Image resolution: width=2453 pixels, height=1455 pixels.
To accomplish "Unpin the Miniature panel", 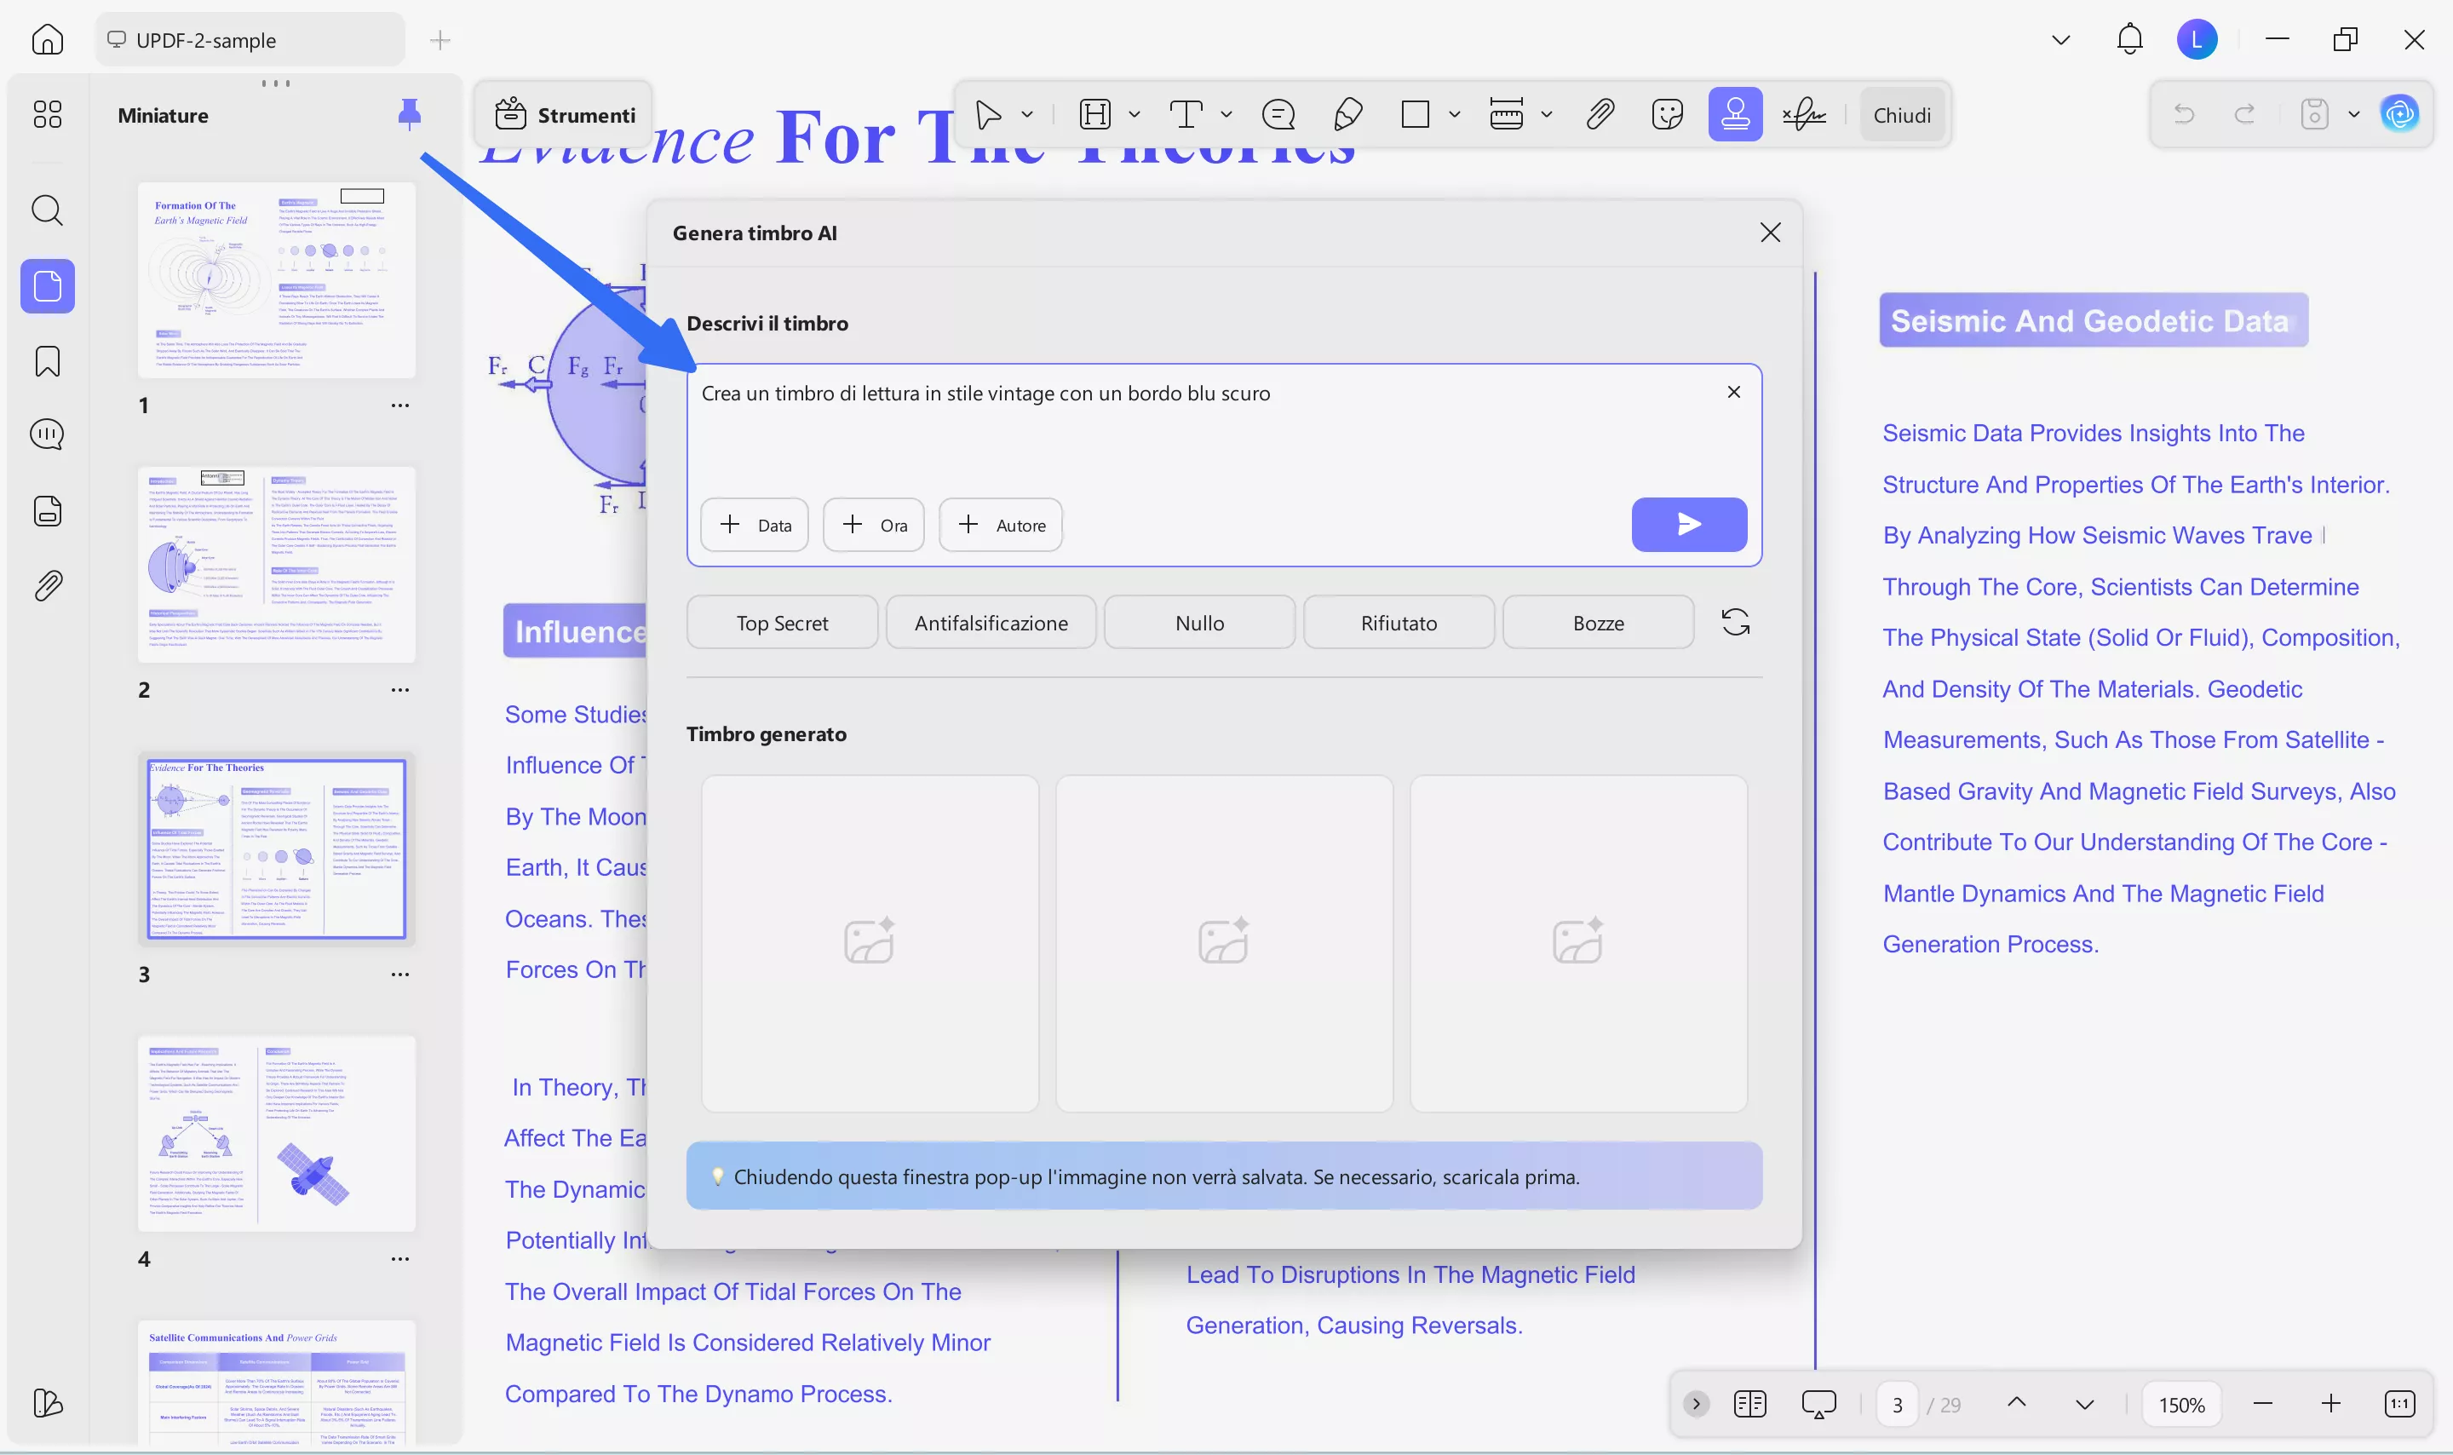I will [x=410, y=115].
